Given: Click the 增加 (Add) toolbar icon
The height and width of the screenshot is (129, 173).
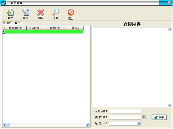Looking at the screenshot, I should coord(10,12).
